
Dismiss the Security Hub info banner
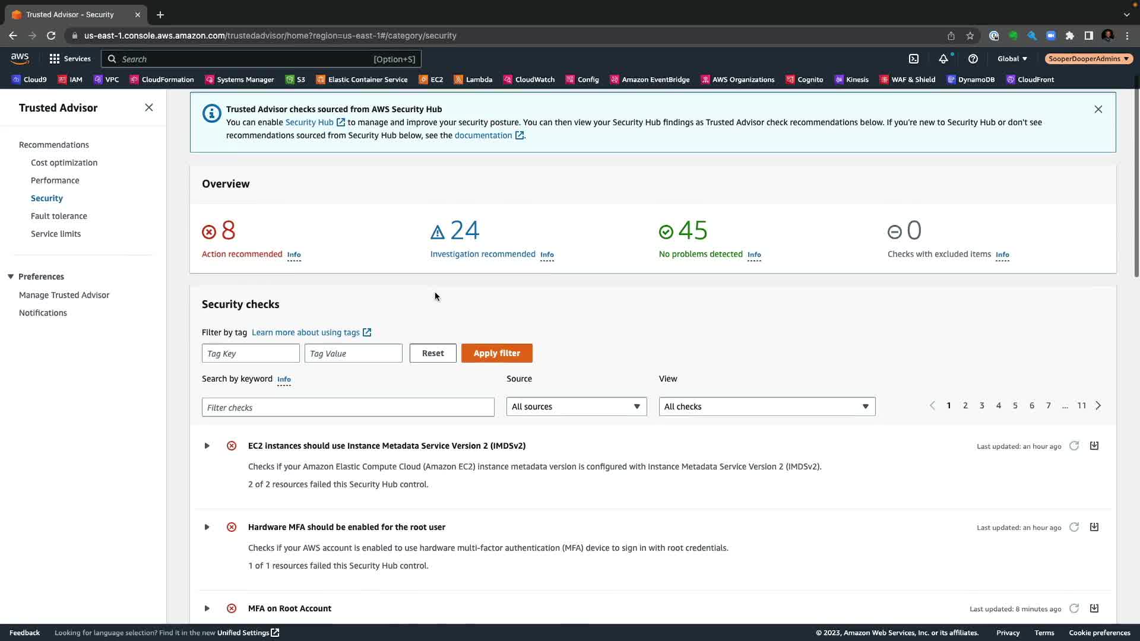point(1098,109)
